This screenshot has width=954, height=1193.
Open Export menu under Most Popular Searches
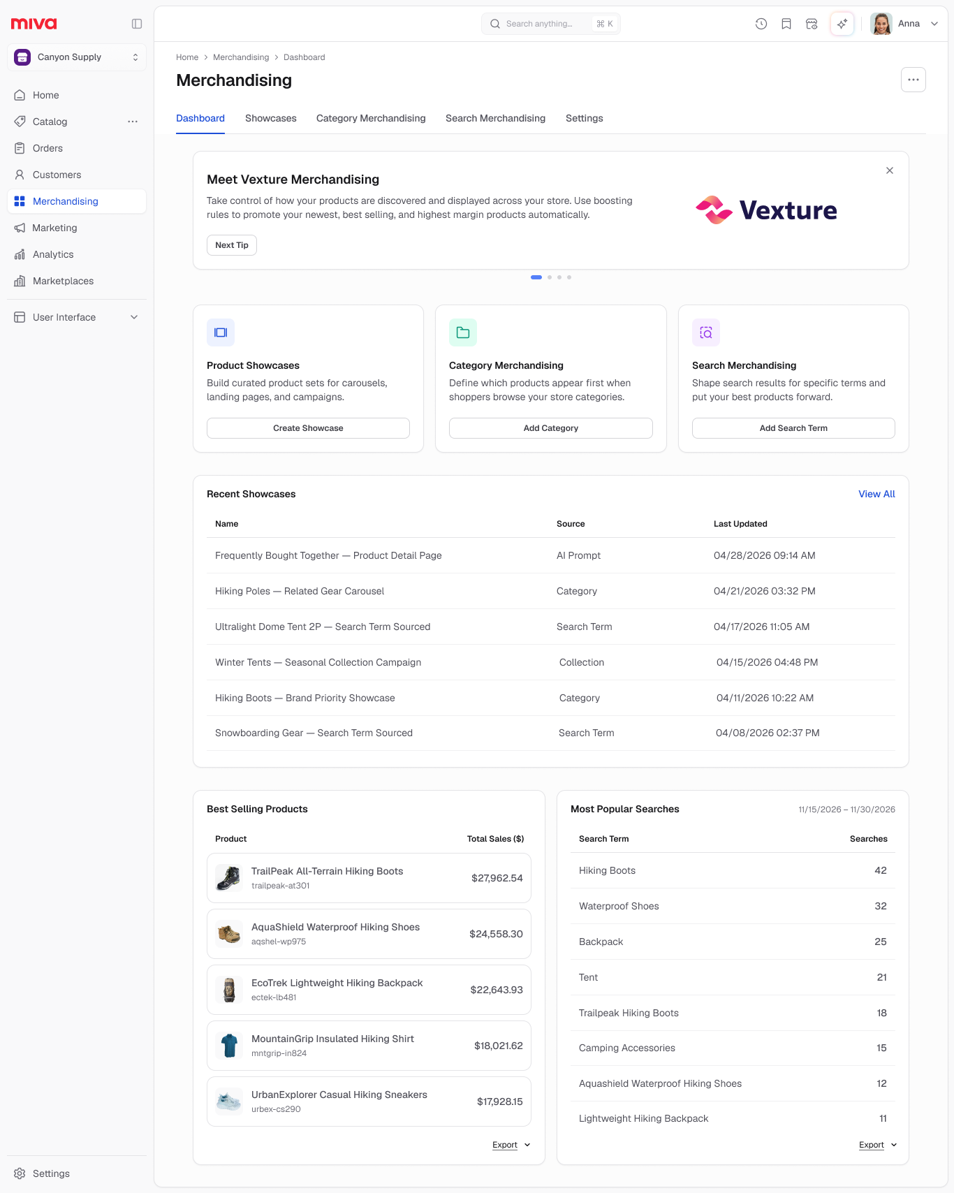pyautogui.click(x=878, y=1145)
